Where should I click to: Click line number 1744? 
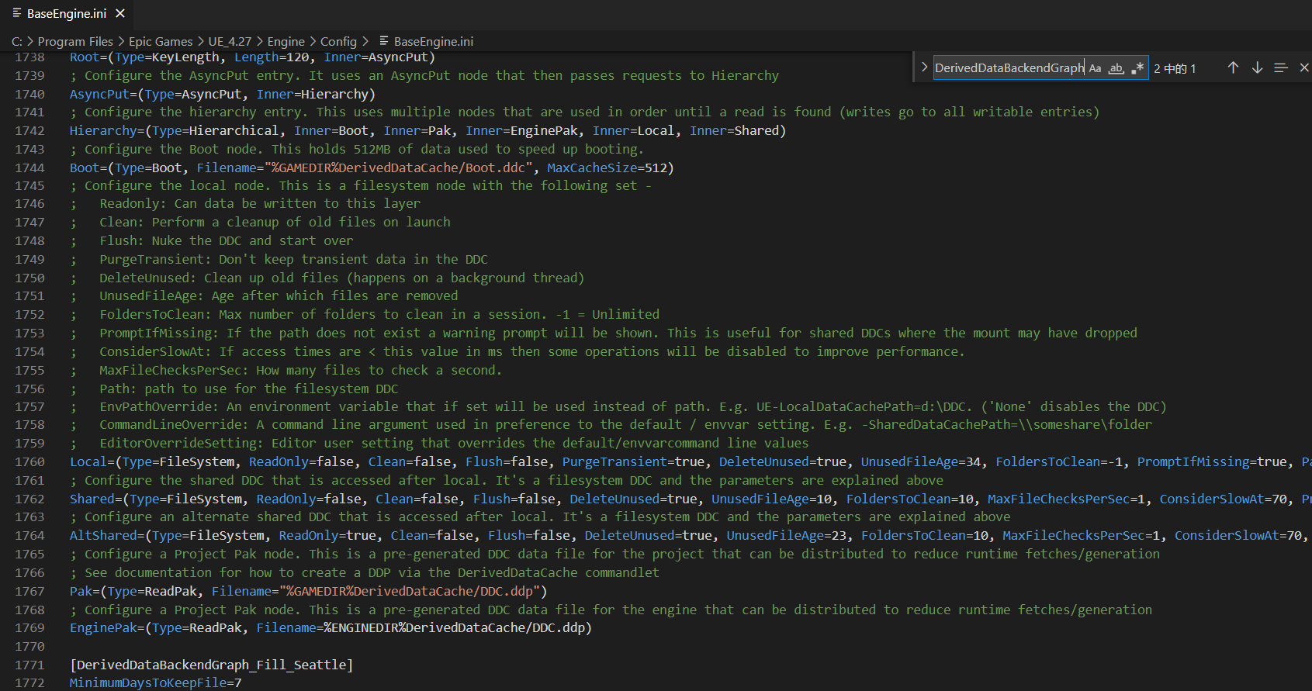pos(29,168)
